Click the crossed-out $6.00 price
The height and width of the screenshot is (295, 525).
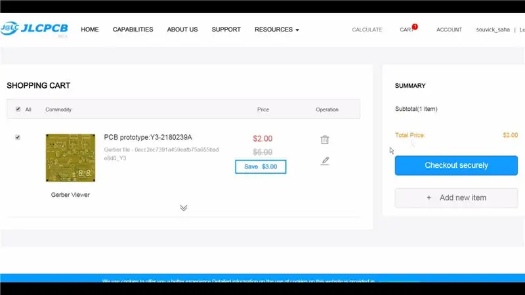pyautogui.click(x=262, y=152)
